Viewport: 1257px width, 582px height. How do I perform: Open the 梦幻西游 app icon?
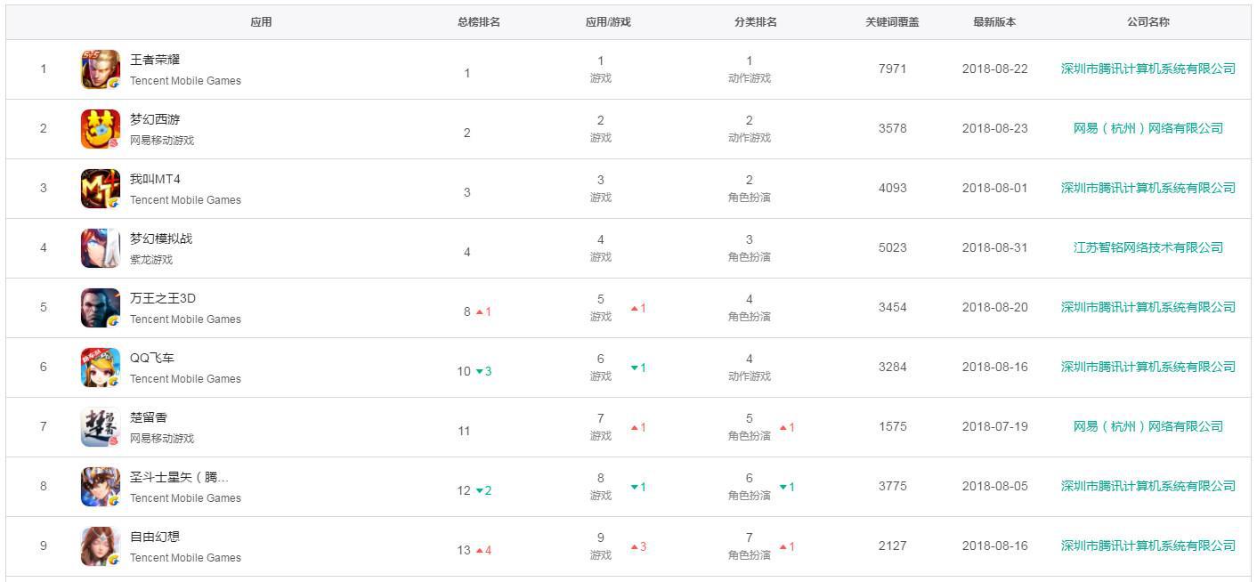(101, 129)
